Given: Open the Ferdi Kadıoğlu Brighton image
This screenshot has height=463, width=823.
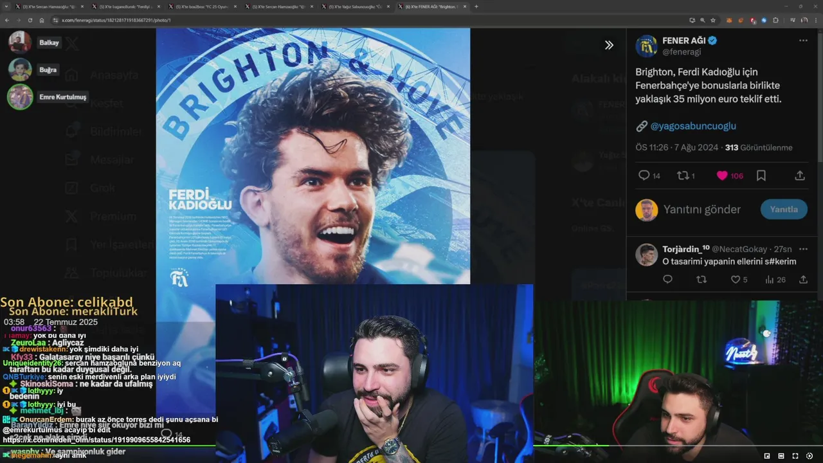Looking at the screenshot, I should 313,156.
